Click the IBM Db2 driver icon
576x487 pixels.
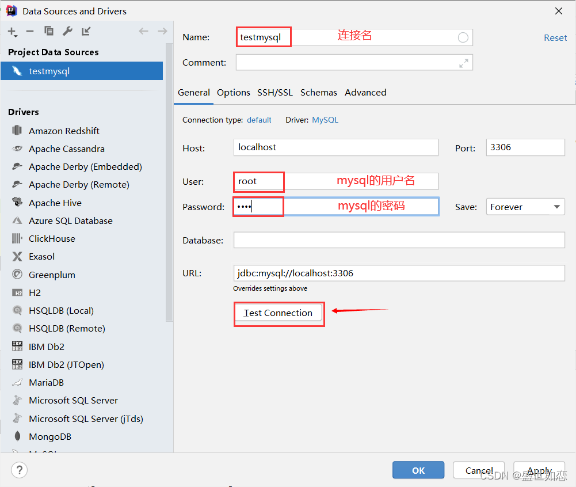pyautogui.click(x=17, y=346)
